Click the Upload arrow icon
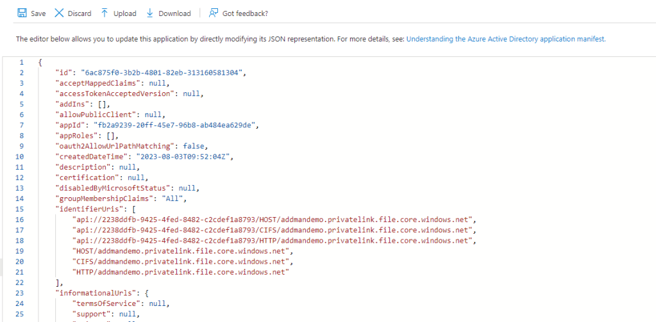 click(x=105, y=13)
